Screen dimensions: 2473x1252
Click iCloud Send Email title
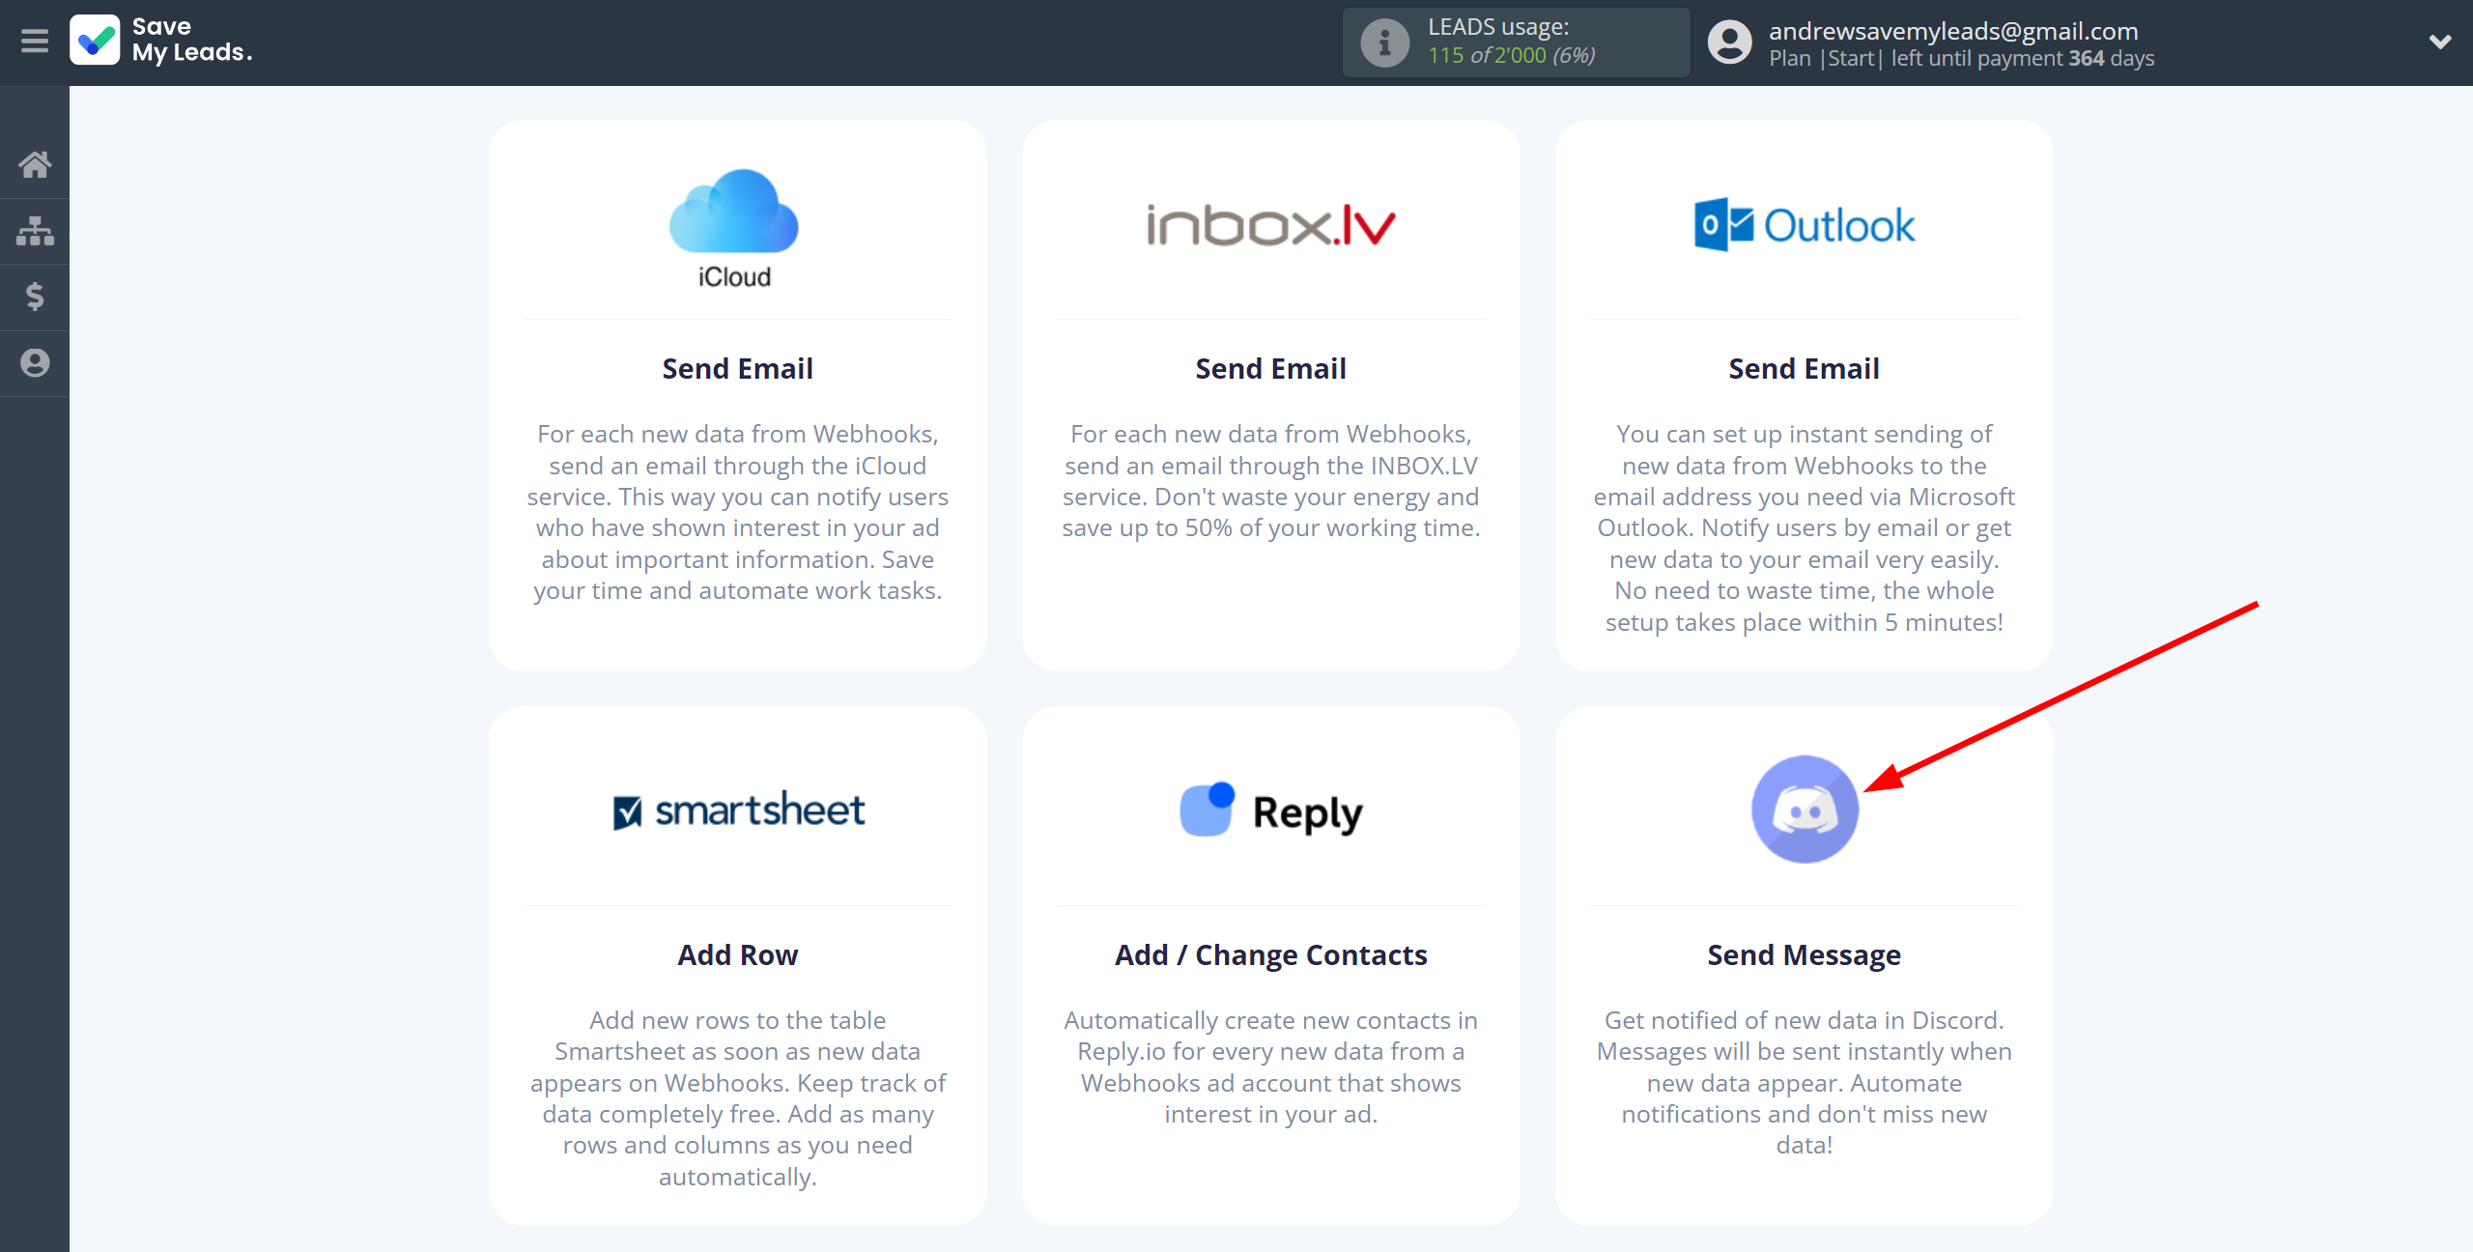tap(737, 369)
